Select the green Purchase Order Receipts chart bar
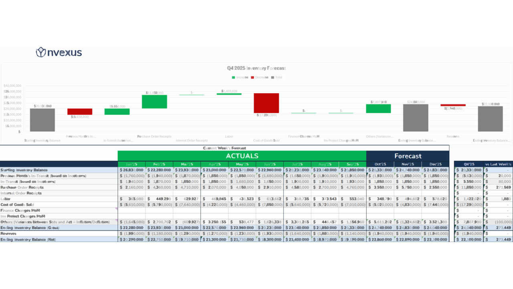Screen dimensions: 513x289 click(154, 102)
